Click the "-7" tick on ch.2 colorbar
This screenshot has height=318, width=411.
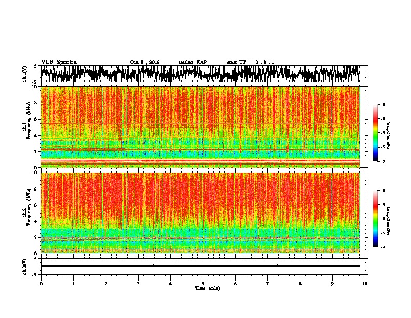point(383,247)
